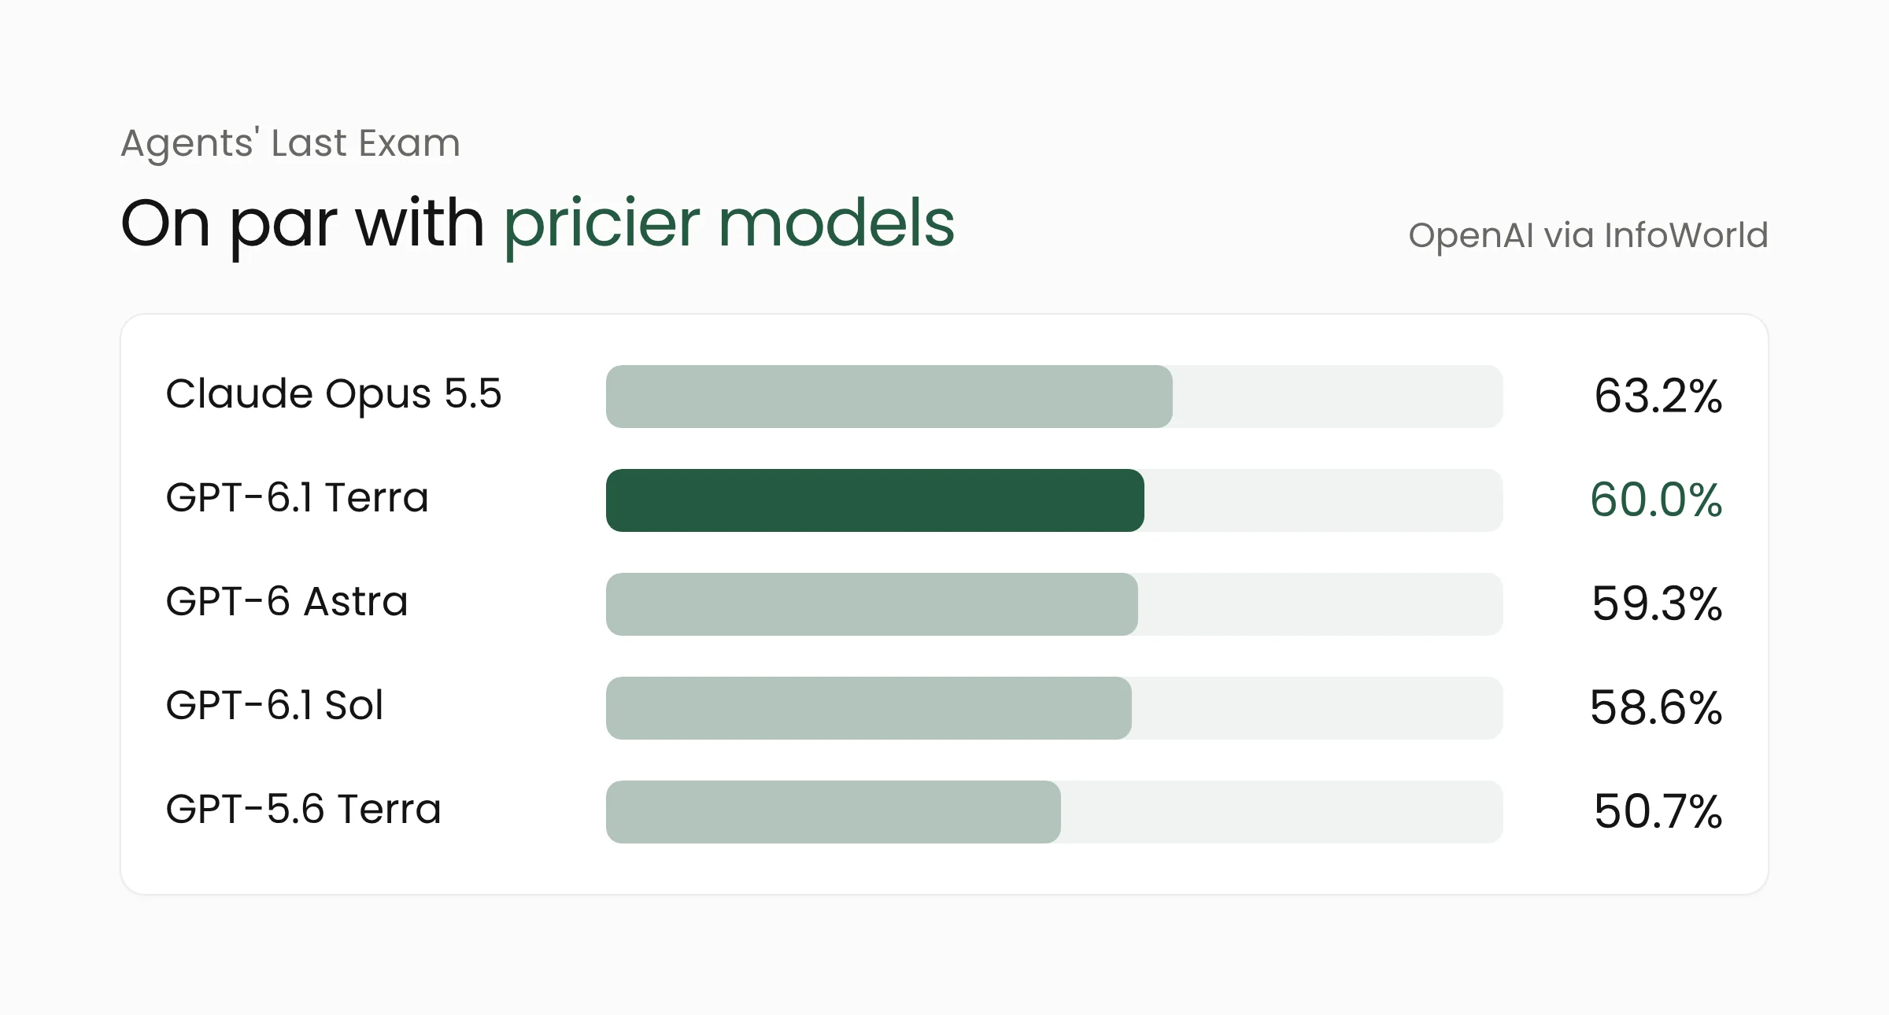Click the 59.3% score value
1889x1015 pixels.
click(x=1657, y=603)
